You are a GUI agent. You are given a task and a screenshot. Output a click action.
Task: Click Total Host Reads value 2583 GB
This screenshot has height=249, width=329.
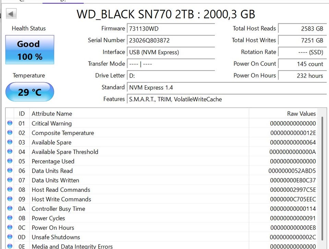tap(302, 28)
